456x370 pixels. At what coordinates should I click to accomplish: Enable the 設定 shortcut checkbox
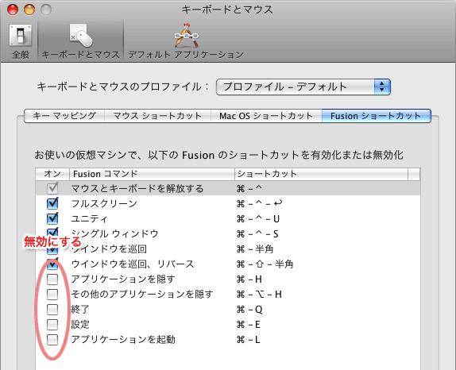coord(52,325)
